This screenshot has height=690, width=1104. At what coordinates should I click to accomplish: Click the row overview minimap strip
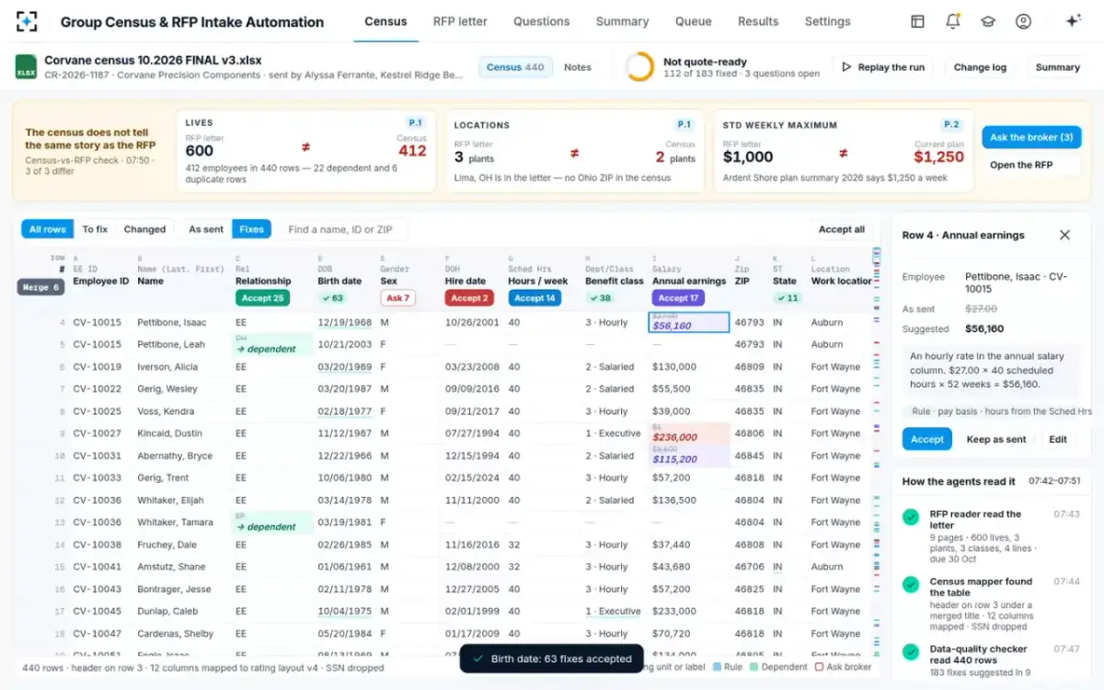point(877,451)
